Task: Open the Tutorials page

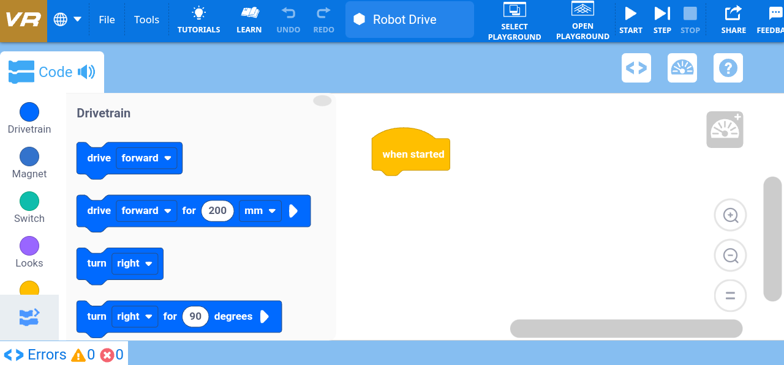Action: pyautogui.click(x=198, y=20)
